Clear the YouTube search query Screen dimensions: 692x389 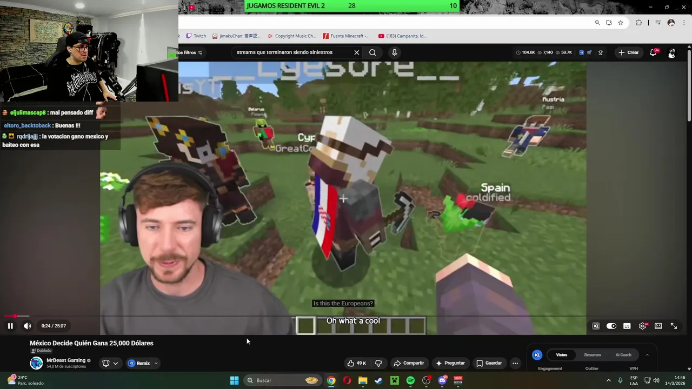click(x=357, y=52)
